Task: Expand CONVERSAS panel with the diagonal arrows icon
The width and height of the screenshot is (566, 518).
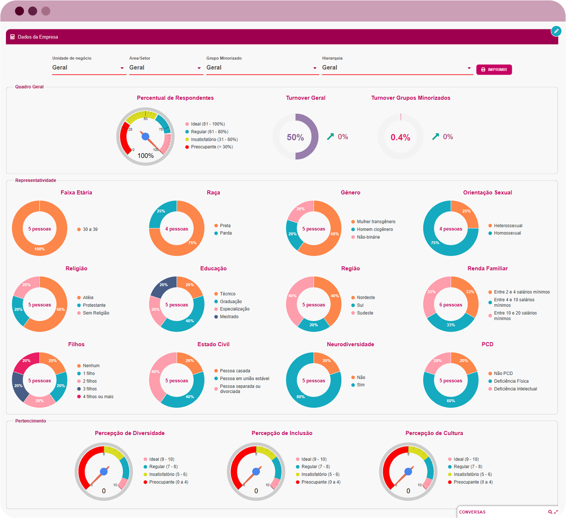Action: (x=556, y=512)
